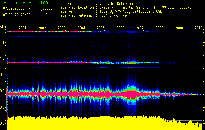Click the 2003 time axis marker
Screen dimensions: 205x130
click(x=62, y=28)
